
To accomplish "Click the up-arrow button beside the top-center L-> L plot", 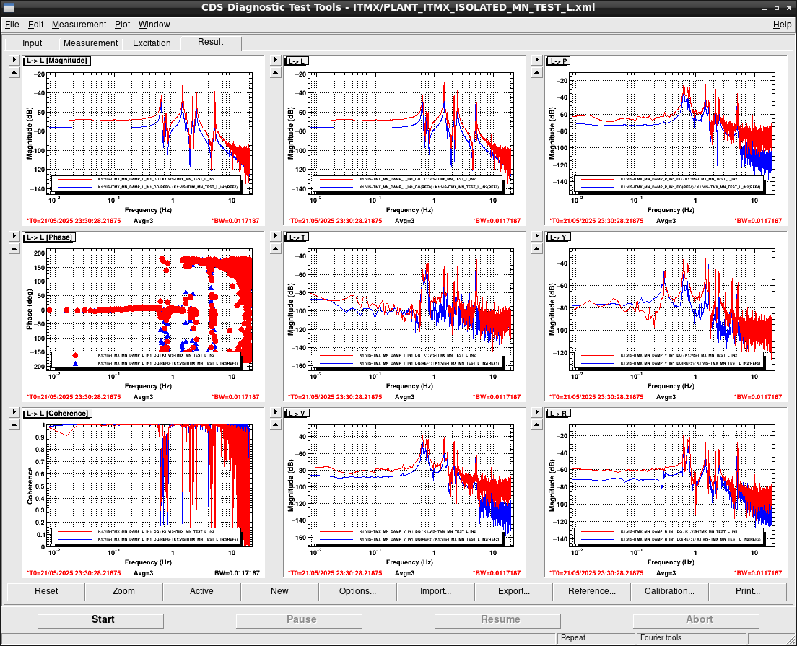I will [x=276, y=73].
